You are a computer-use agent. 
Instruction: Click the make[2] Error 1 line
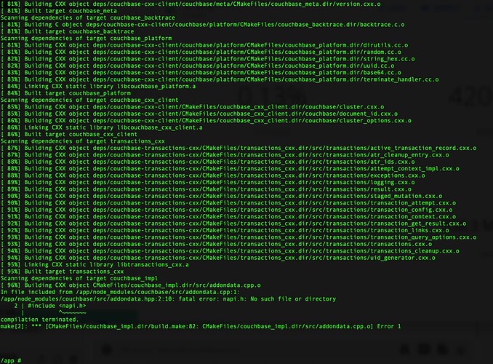point(201,326)
